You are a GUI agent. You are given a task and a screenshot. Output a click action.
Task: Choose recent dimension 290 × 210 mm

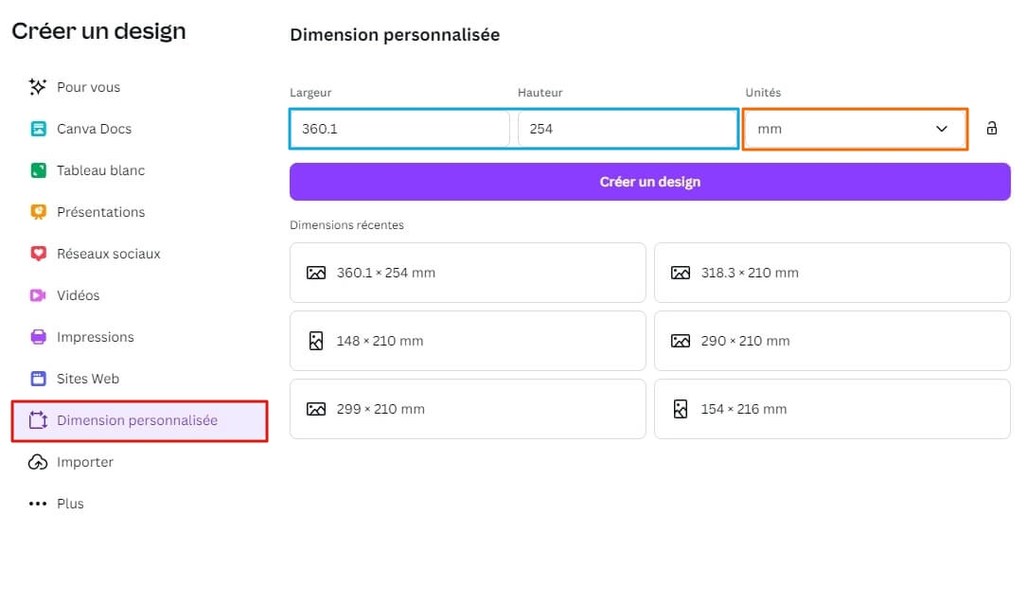832,341
